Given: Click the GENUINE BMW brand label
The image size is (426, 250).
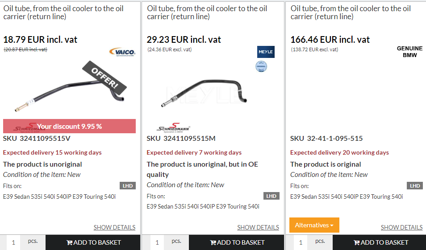Looking at the screenshot, I should (409, 52).
